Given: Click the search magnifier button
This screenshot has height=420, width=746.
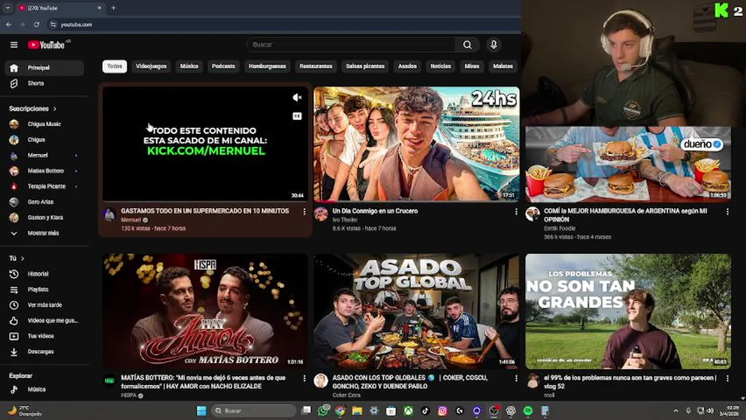Looking at the screenshot, I should point(468,45).
